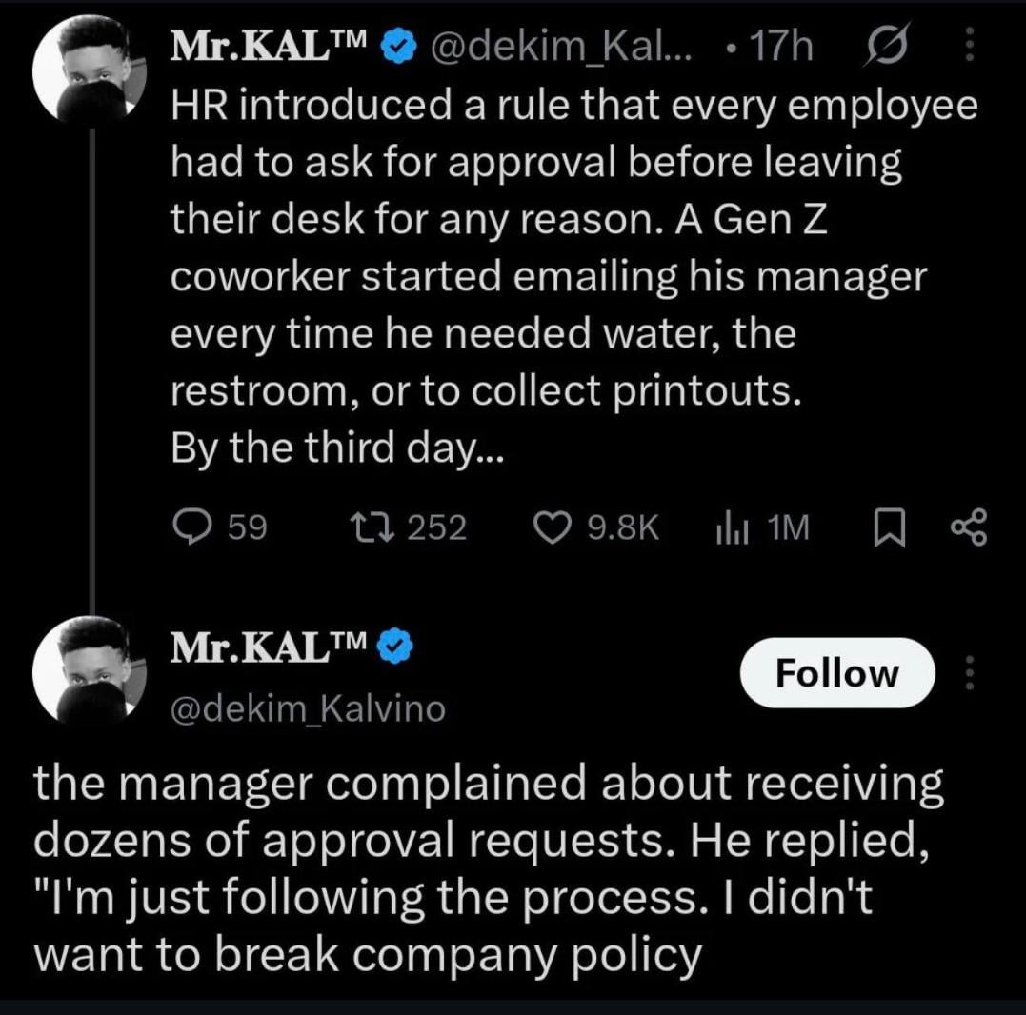Share the tweet using share icon
1026x1015 pixels.
coord(969,527)
